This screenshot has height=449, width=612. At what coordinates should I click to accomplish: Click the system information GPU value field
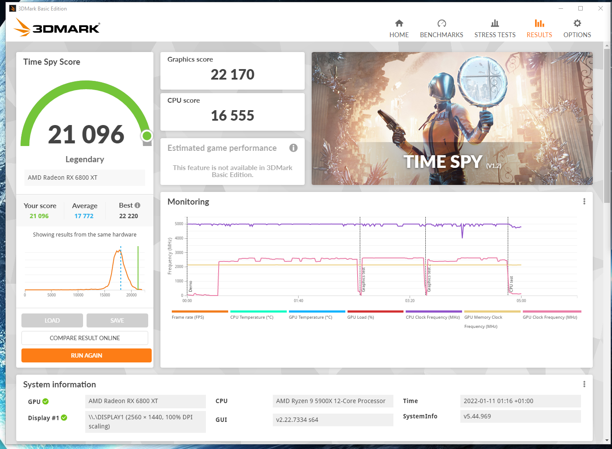click(x=145, y=401)
